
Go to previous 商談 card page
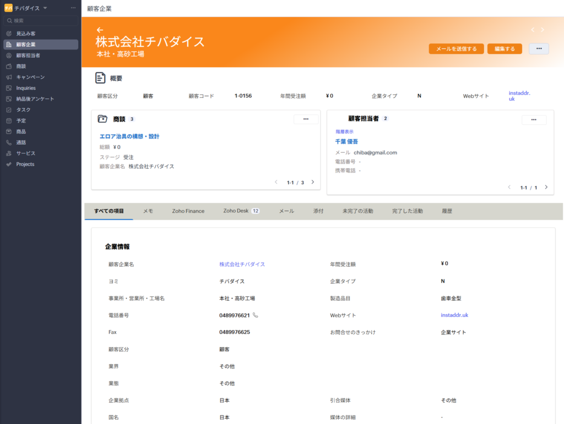click(x=276, y=182)
